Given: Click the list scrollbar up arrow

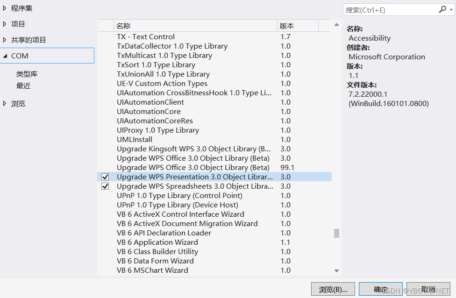Looking at the screenshot, I should (x=336, y=25).
